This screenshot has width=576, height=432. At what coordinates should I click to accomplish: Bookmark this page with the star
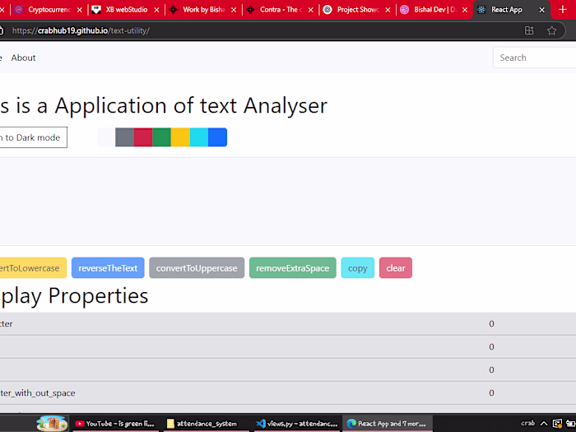[551, 30]
